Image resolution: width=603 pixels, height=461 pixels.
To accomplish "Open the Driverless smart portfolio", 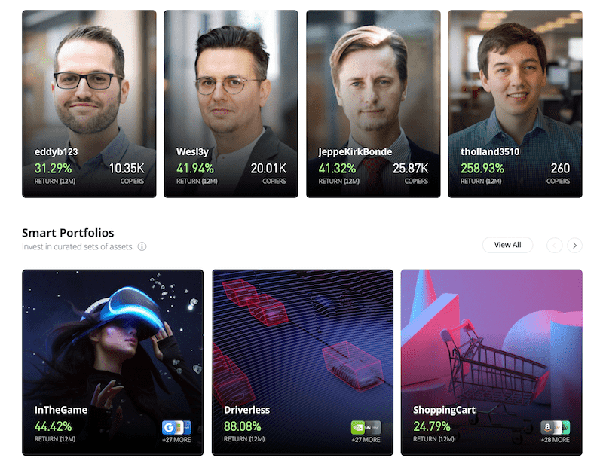I will tap(302, 362).
